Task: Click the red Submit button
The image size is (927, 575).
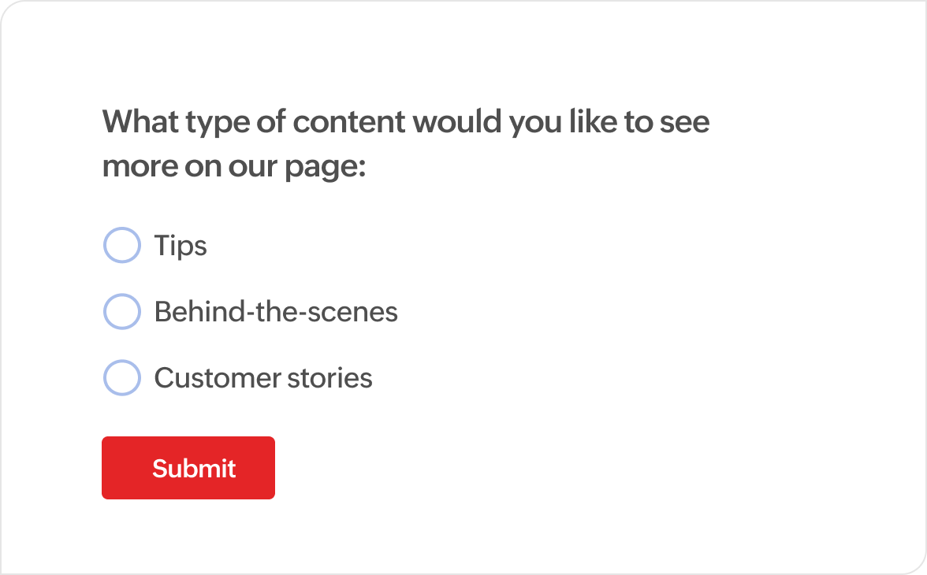Action: (x=188, y=468)
